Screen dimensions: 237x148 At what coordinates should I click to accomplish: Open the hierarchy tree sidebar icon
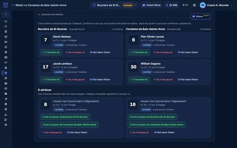[6, 62]
